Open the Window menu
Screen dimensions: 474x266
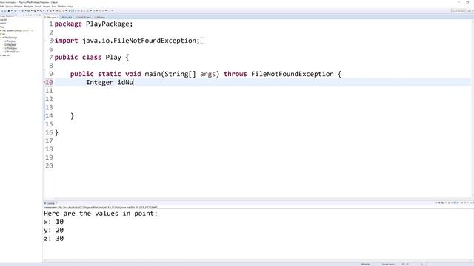click(61, 7)
